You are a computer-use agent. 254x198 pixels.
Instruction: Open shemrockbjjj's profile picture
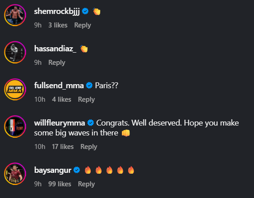click(x=15, y=15)
